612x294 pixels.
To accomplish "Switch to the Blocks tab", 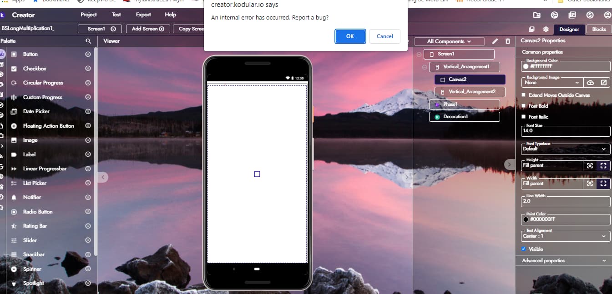I will point(599,29).
